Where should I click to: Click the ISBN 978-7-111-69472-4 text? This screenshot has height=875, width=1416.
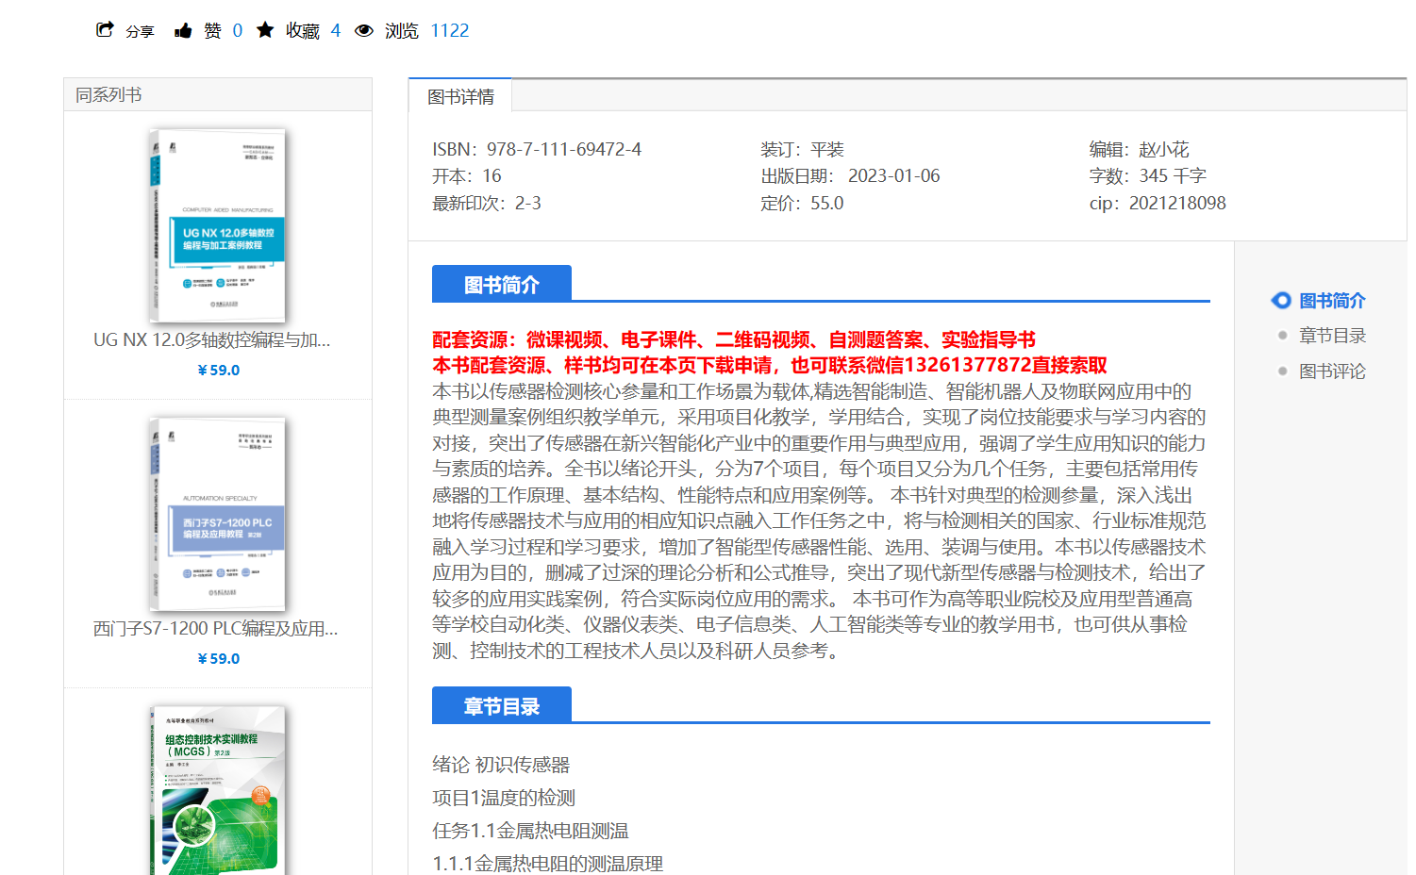pyautogui.click(x=537, y=150)
